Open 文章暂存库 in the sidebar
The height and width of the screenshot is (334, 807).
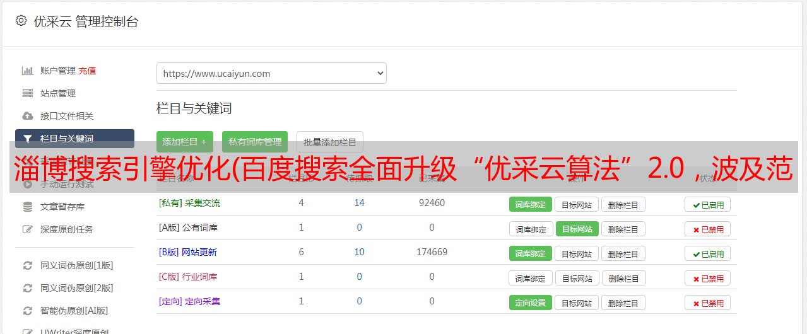tap(62, 207)
